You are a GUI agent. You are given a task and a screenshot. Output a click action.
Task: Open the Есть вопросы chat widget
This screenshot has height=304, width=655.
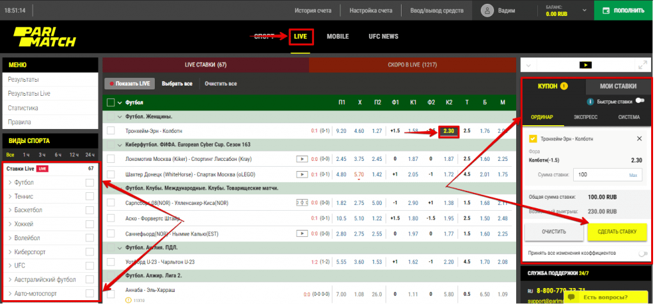[x=606, y=298]
